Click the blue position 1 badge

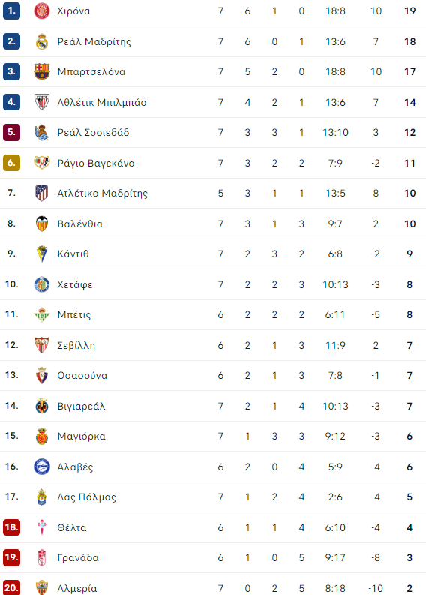click(x=12, y=11)
